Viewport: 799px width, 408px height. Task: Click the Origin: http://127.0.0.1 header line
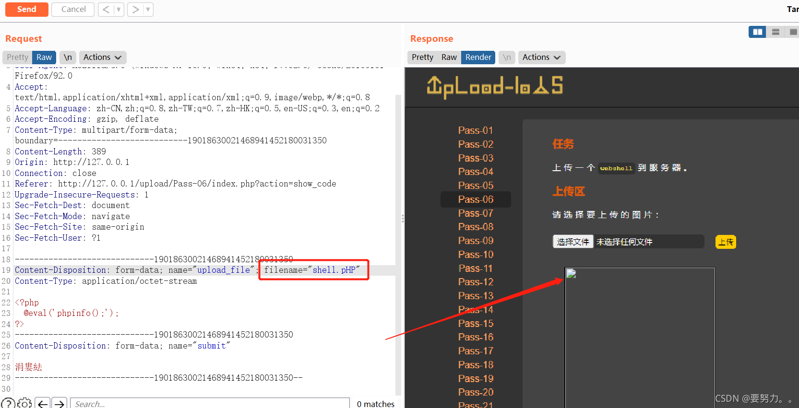(72, 162)
